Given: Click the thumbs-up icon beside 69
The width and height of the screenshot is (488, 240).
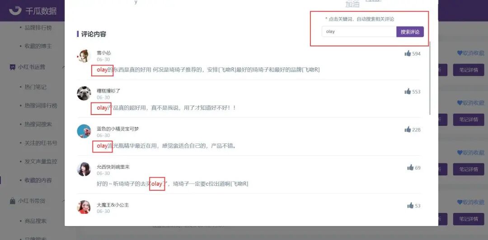Looking at the screenshot, I should point(410,167).
